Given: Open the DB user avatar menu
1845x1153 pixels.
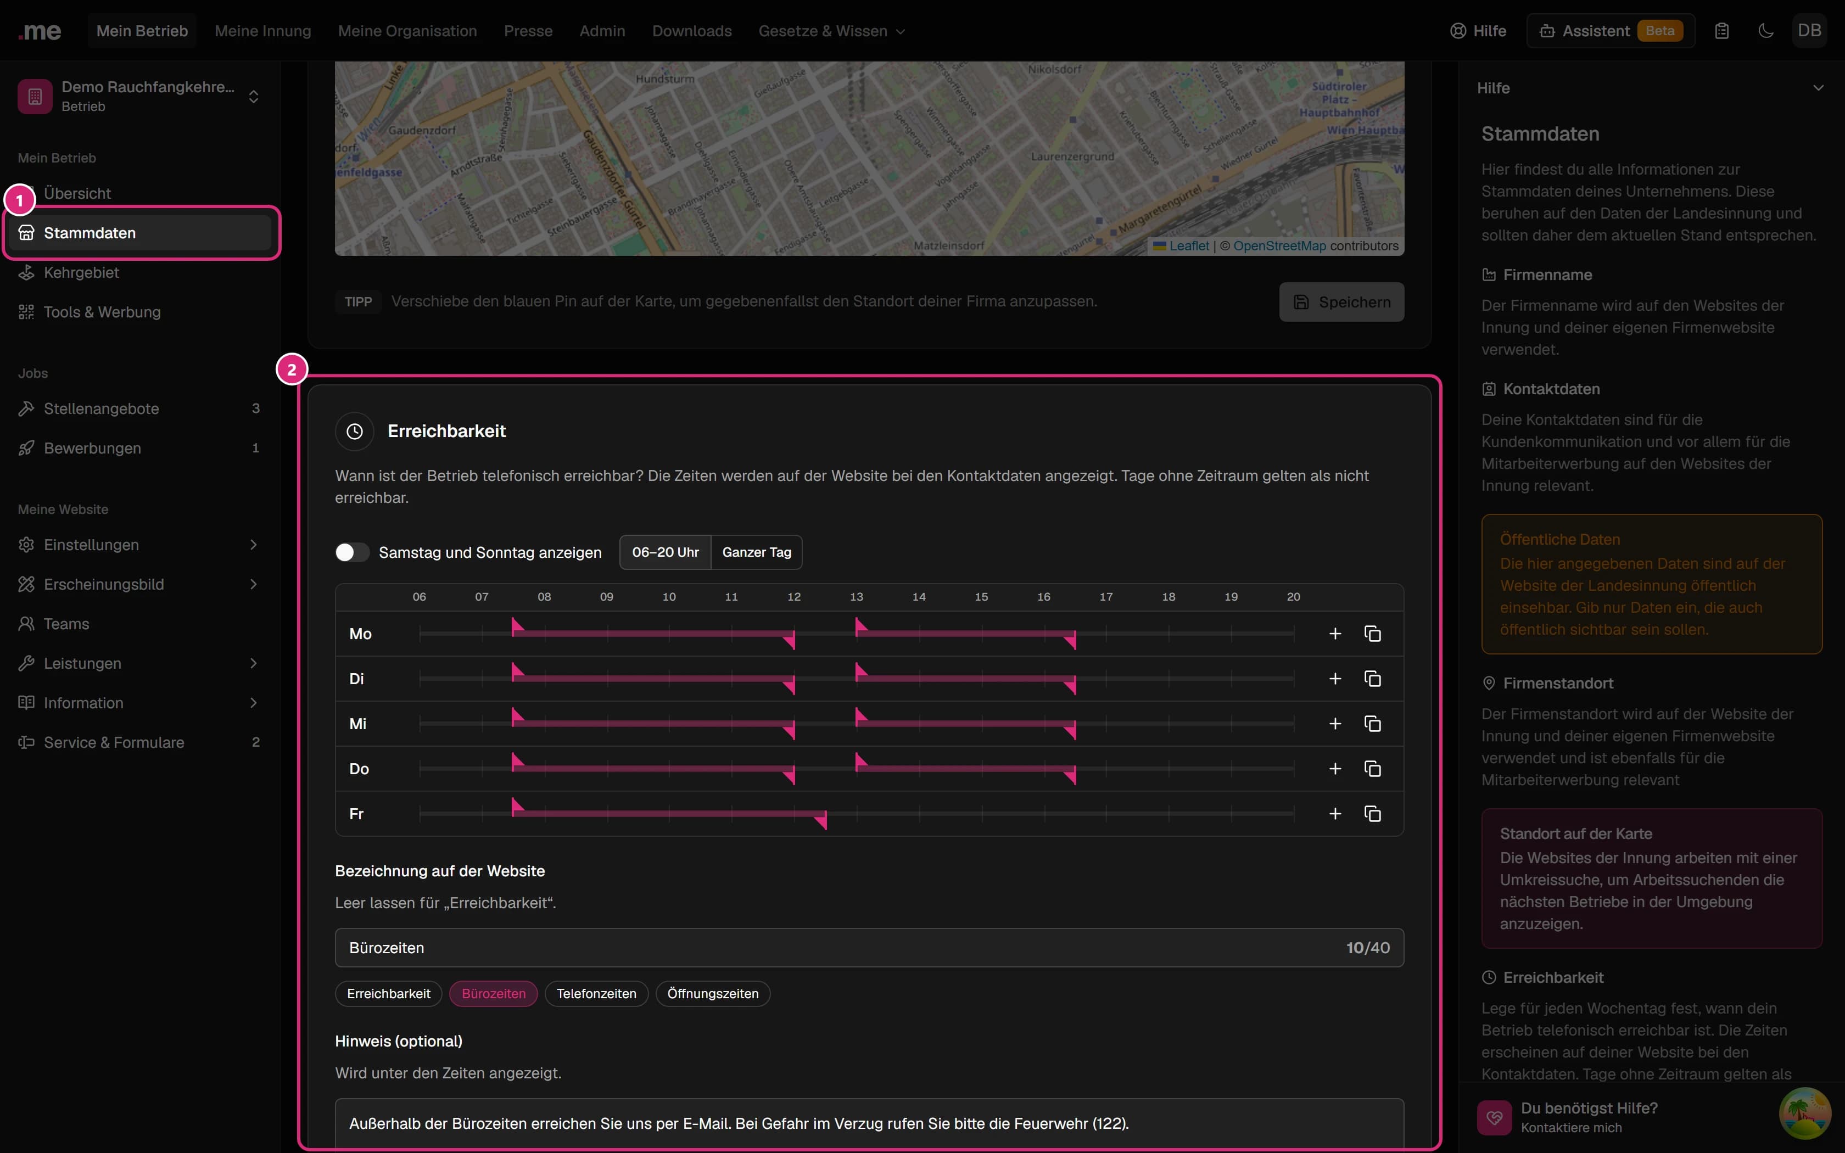Looking at the screenshot, I should pyautogui.click(x=1809, y=31).
